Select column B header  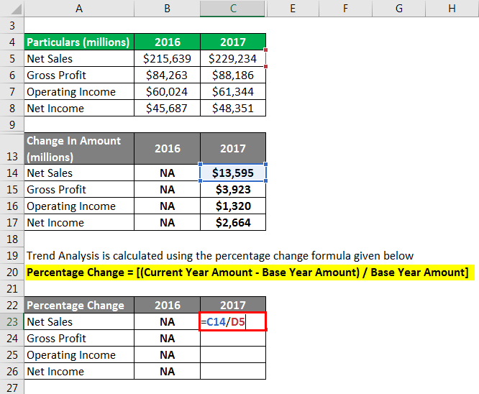coord(167,8)
